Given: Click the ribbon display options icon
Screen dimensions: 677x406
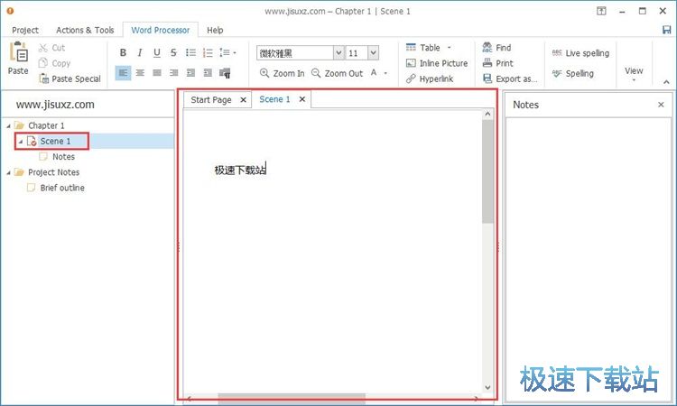Looking at the screenshot, I should (x=601, y=11).
